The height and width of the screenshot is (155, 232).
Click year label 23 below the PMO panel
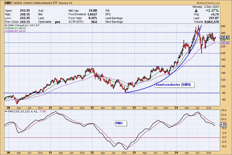[134, 153]
